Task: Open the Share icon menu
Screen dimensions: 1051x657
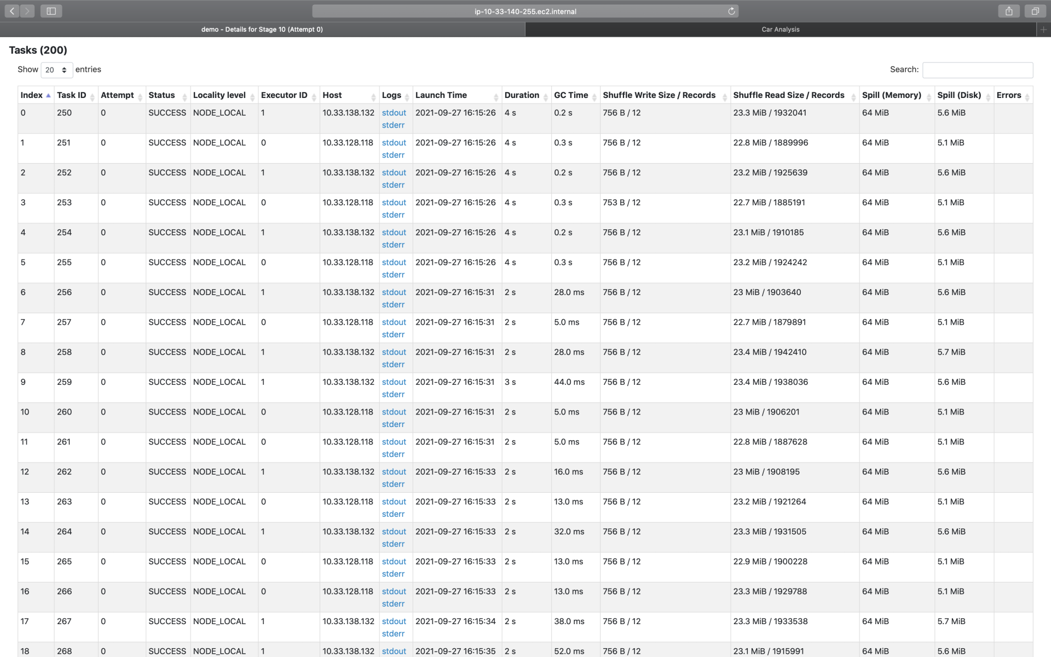Action: 1009,11
